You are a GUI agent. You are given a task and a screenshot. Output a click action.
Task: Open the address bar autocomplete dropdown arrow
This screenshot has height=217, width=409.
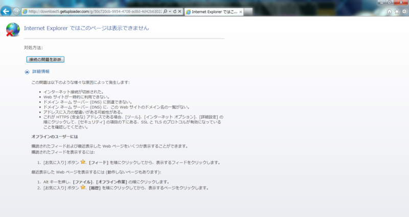coord(170,11)
